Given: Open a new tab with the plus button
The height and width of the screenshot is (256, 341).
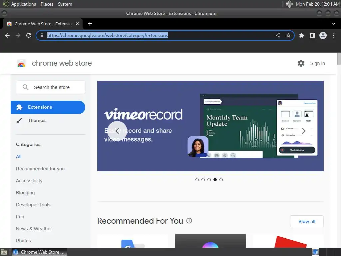Looking at the screenshot, I should click(90, 24).
